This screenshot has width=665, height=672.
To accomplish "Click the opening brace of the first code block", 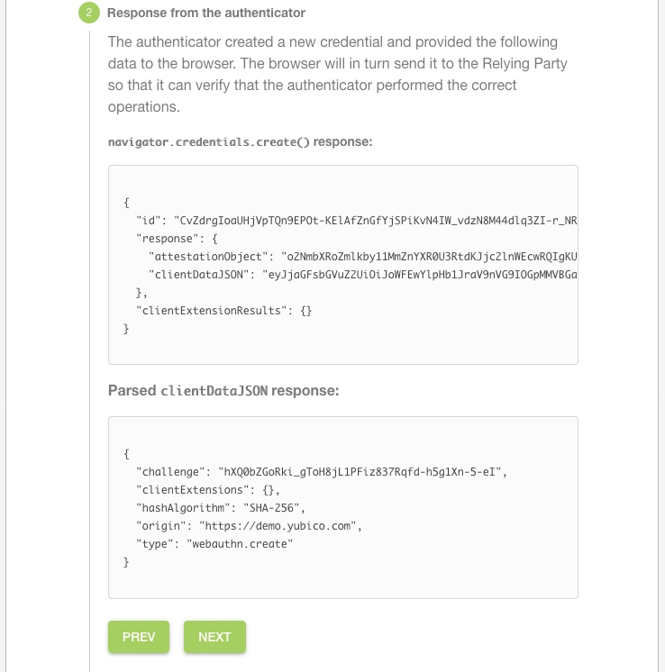I will click(126, 202).
